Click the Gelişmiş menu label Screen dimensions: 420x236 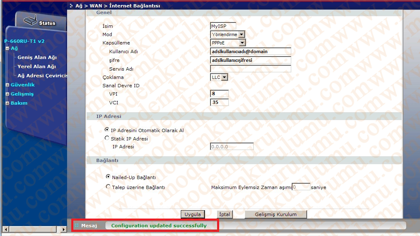(22, 94)
